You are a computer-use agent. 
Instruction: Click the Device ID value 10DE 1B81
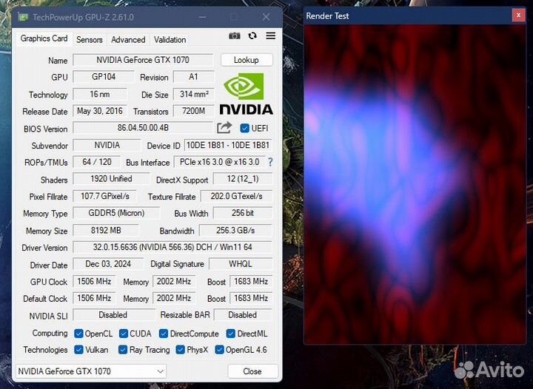tap(228, 145)
